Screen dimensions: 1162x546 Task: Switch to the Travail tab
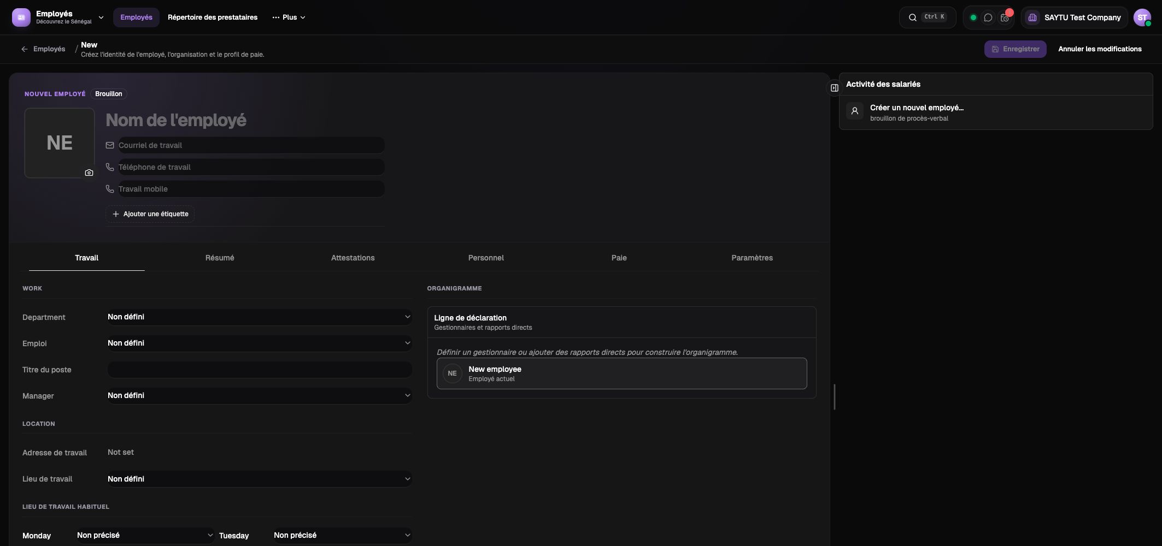point(86,258)
